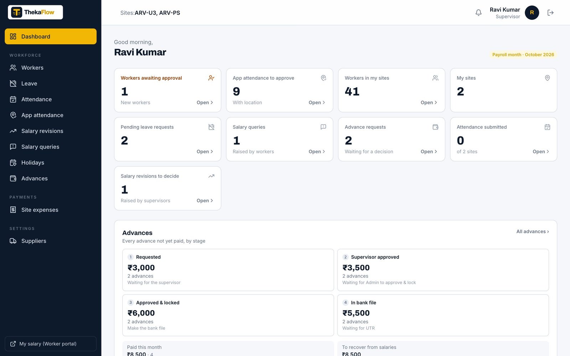
Task: Click the My sites card
Action: point(503,90)
